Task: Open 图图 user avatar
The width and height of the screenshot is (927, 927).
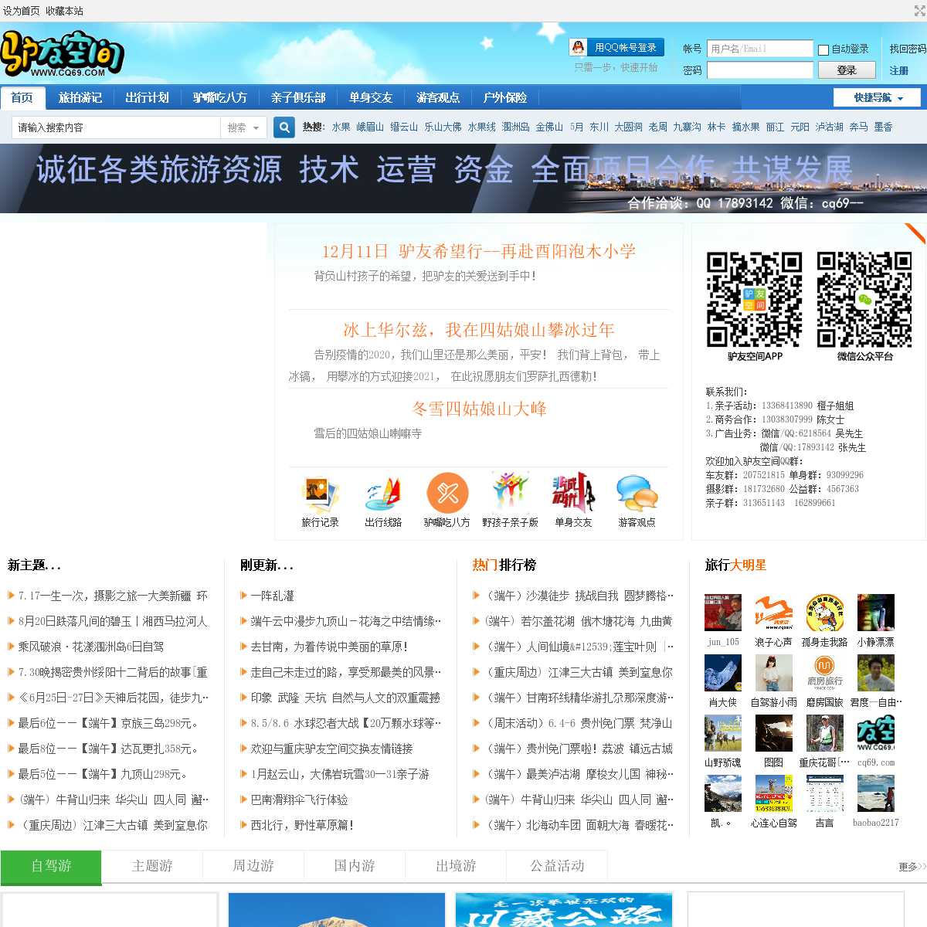Action: point(773,733)
